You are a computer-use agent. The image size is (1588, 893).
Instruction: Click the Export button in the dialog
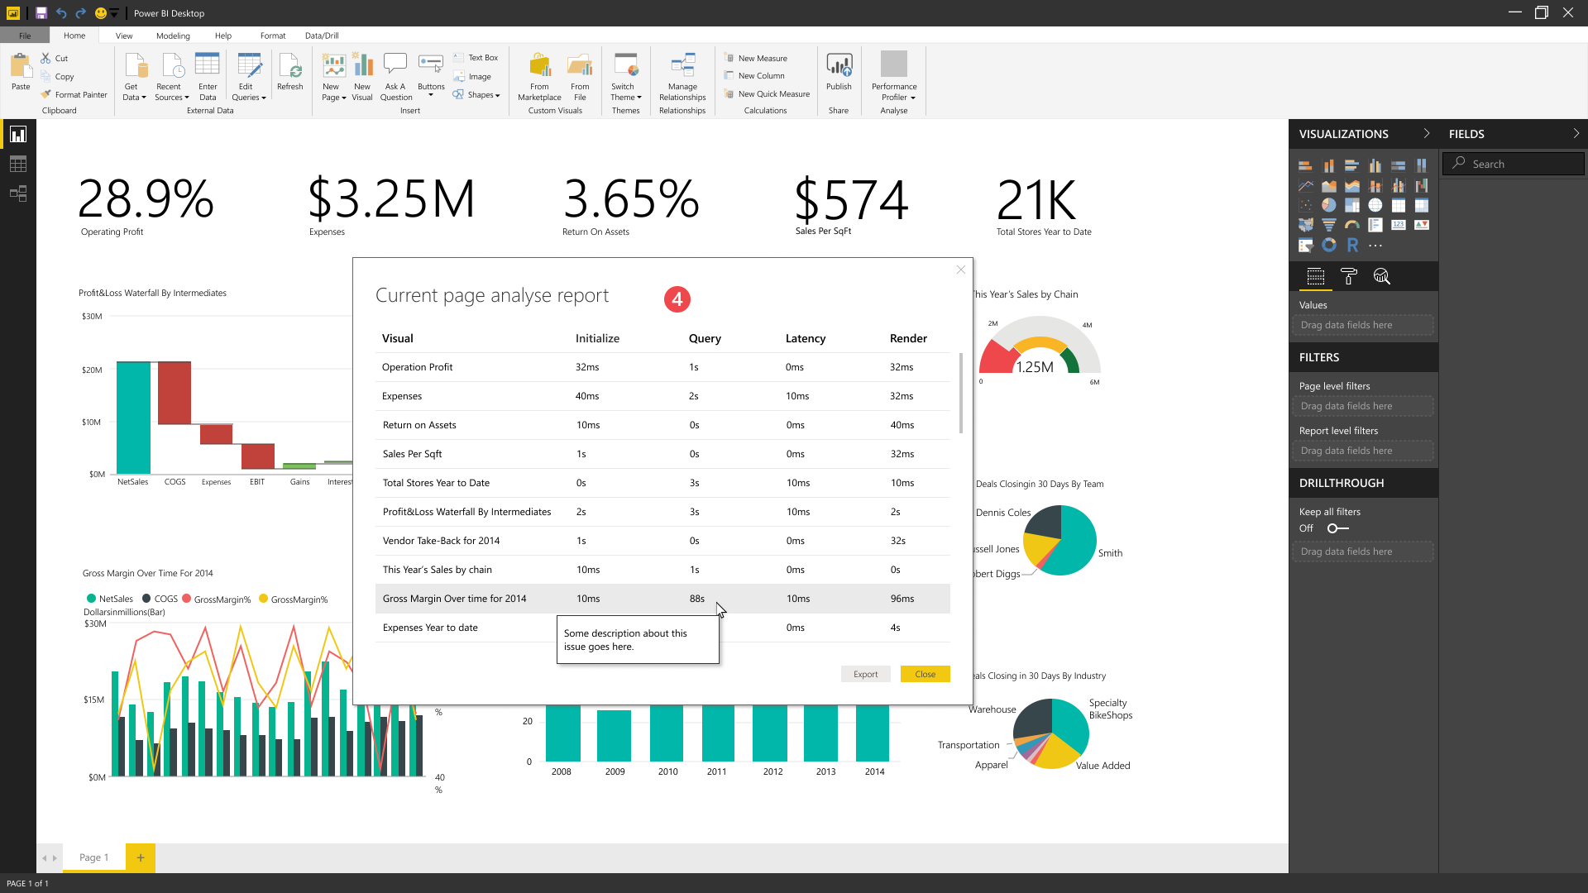click(x=865, y=674)
